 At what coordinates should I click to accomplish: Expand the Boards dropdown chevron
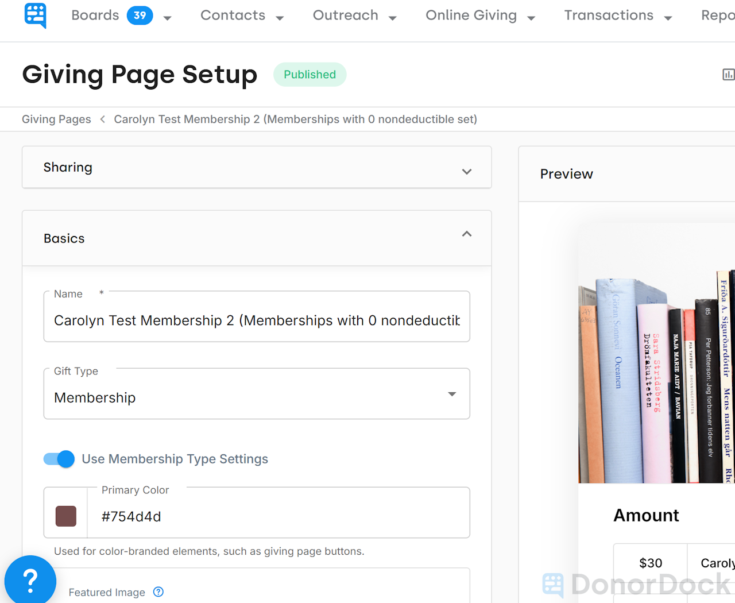point(167,18)
